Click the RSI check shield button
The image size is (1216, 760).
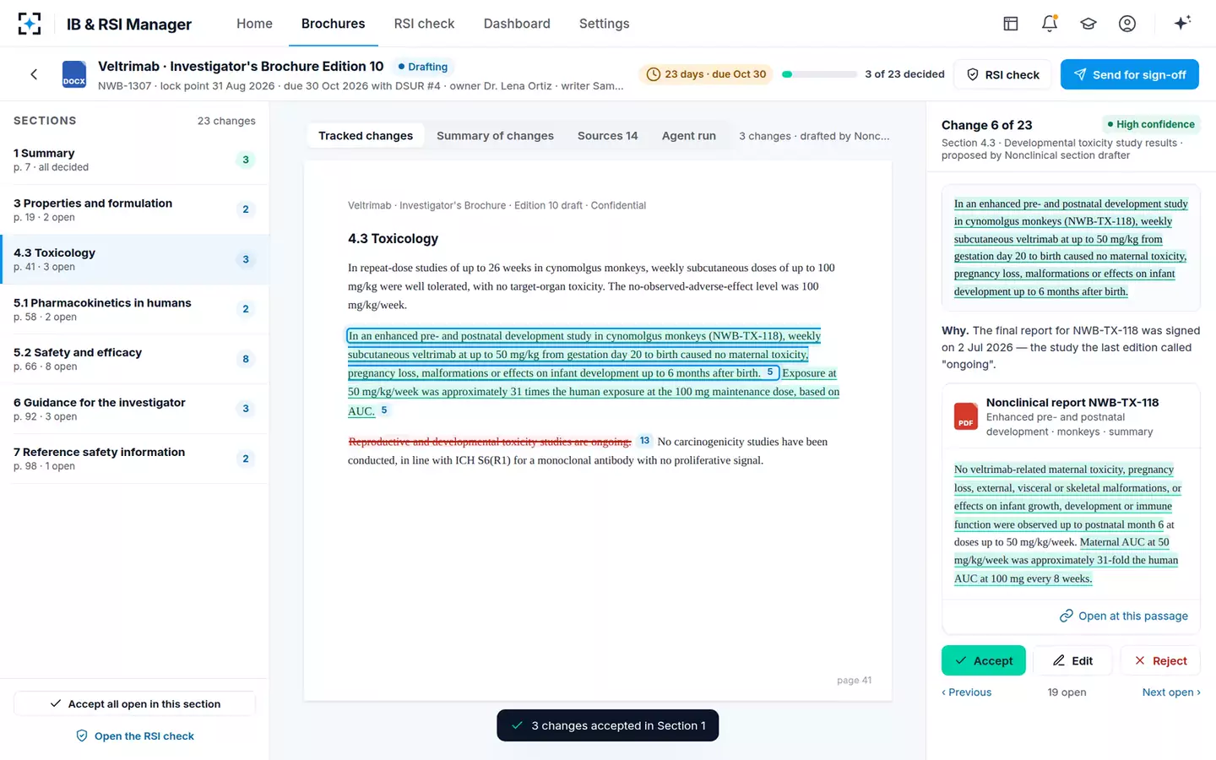[x=1002, y=74]
